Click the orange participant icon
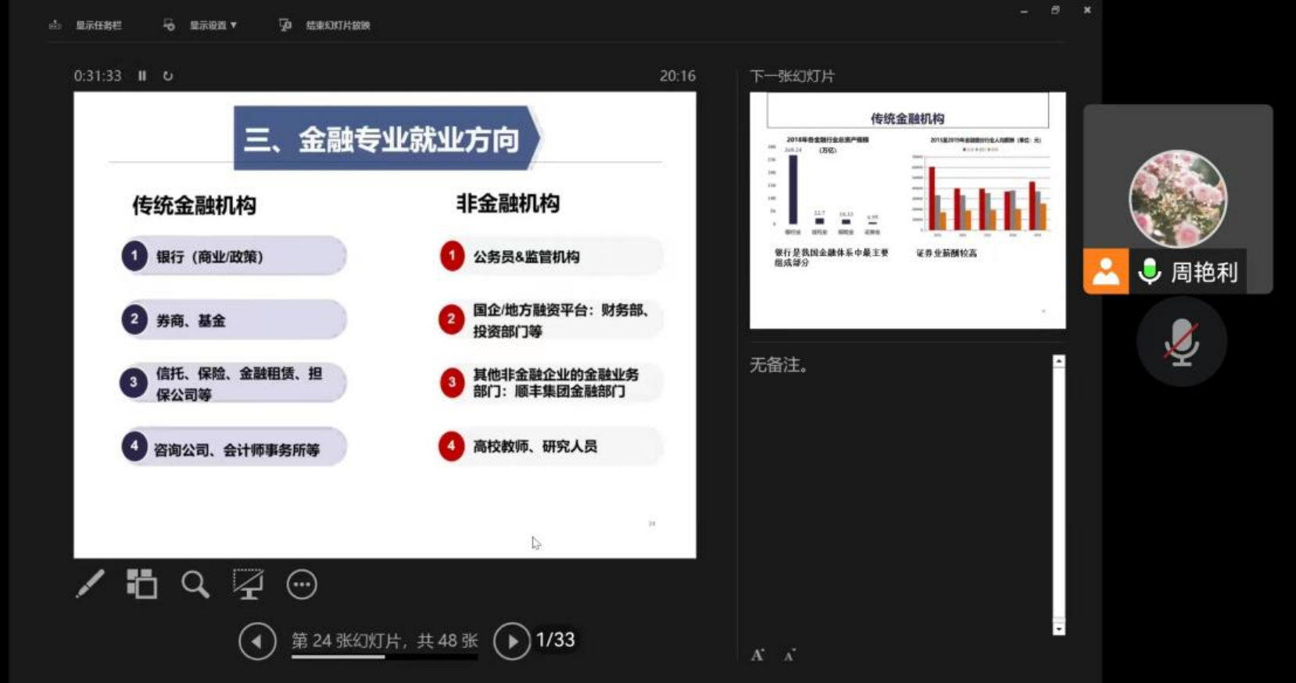This screenshot has height=683, width=1296. tap(1106, 271)
